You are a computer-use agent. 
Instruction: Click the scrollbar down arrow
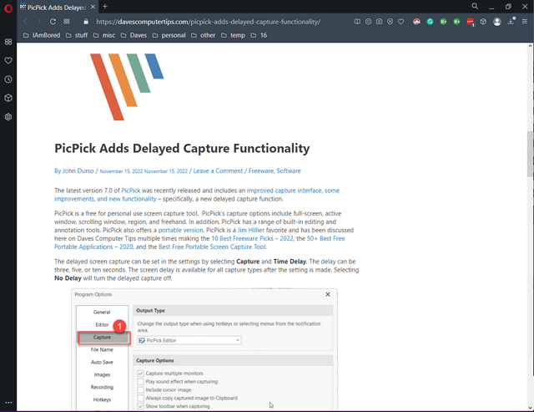click(x=531, y=408)
